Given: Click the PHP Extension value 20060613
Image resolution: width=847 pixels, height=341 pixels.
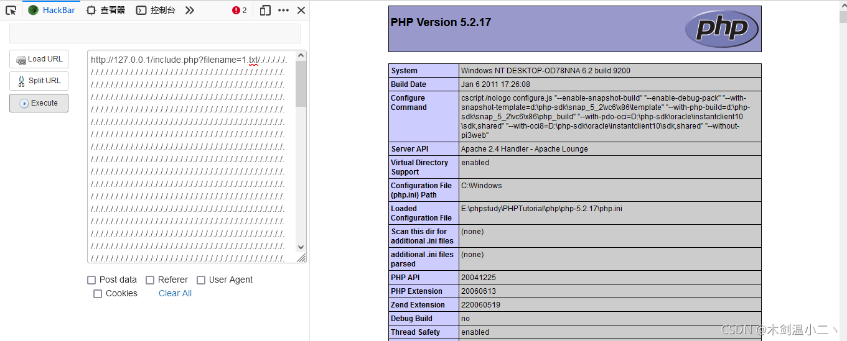Looking at the screenshot, I should 479,291.
